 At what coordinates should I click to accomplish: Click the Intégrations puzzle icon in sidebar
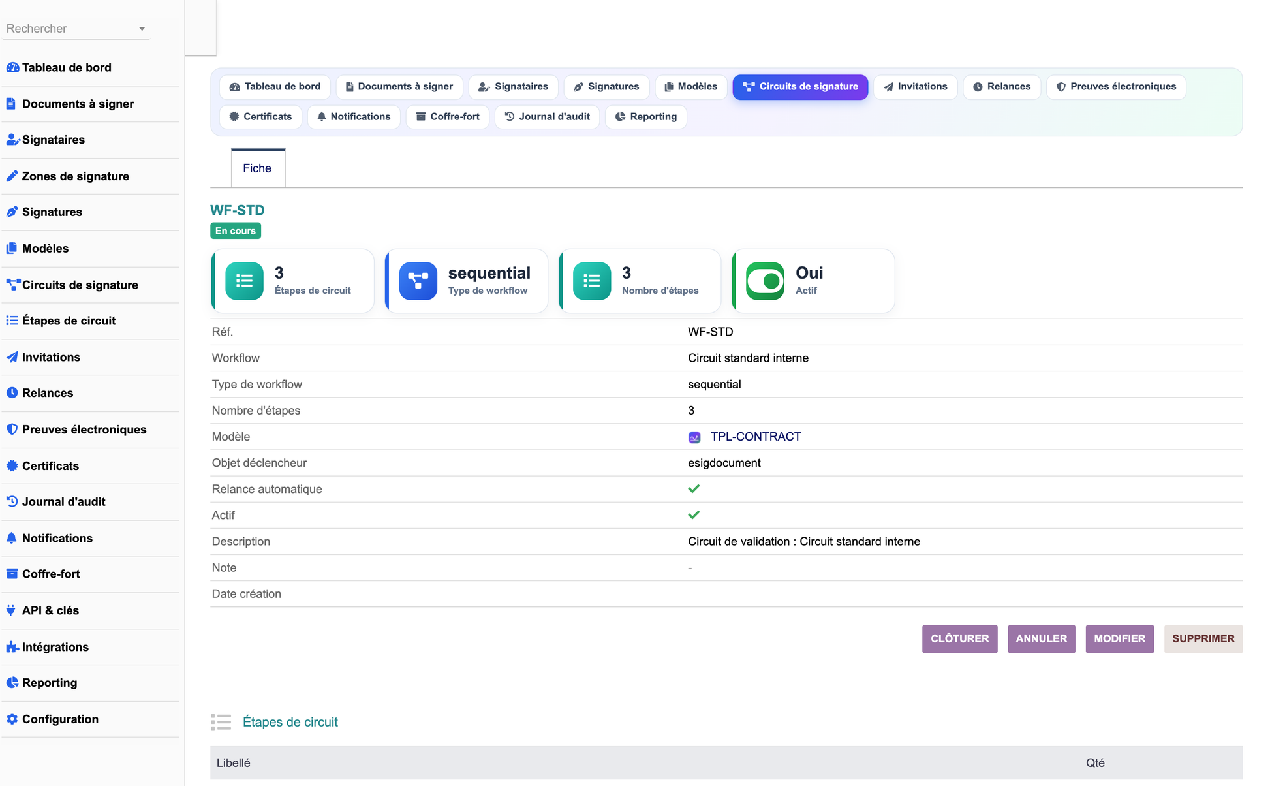pos(12,647)
